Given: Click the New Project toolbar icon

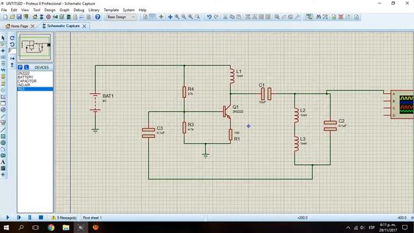Looking at the screenshot, I should (5, 17).
